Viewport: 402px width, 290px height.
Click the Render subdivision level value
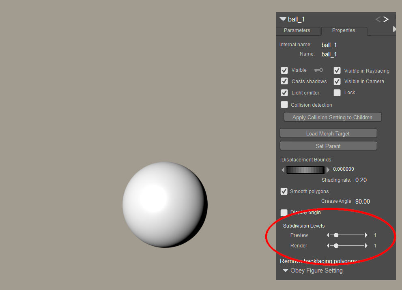(375, 246)
